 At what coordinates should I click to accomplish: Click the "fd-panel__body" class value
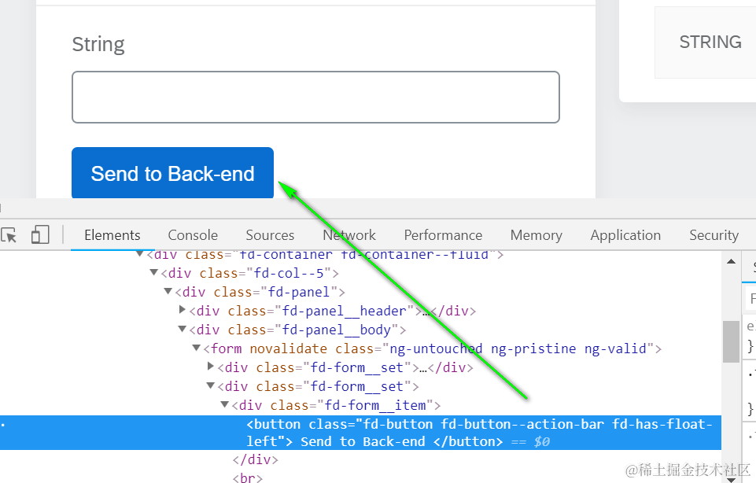pos(336,330)
